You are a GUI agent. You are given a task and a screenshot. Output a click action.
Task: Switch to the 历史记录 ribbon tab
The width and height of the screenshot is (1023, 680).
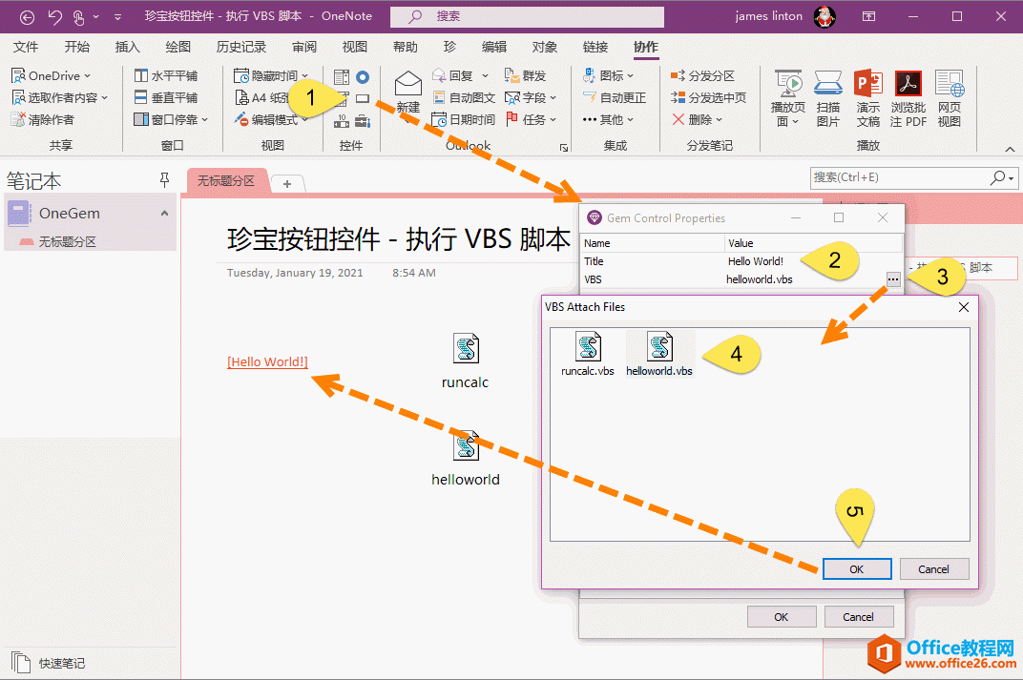[x=241, y=47]
